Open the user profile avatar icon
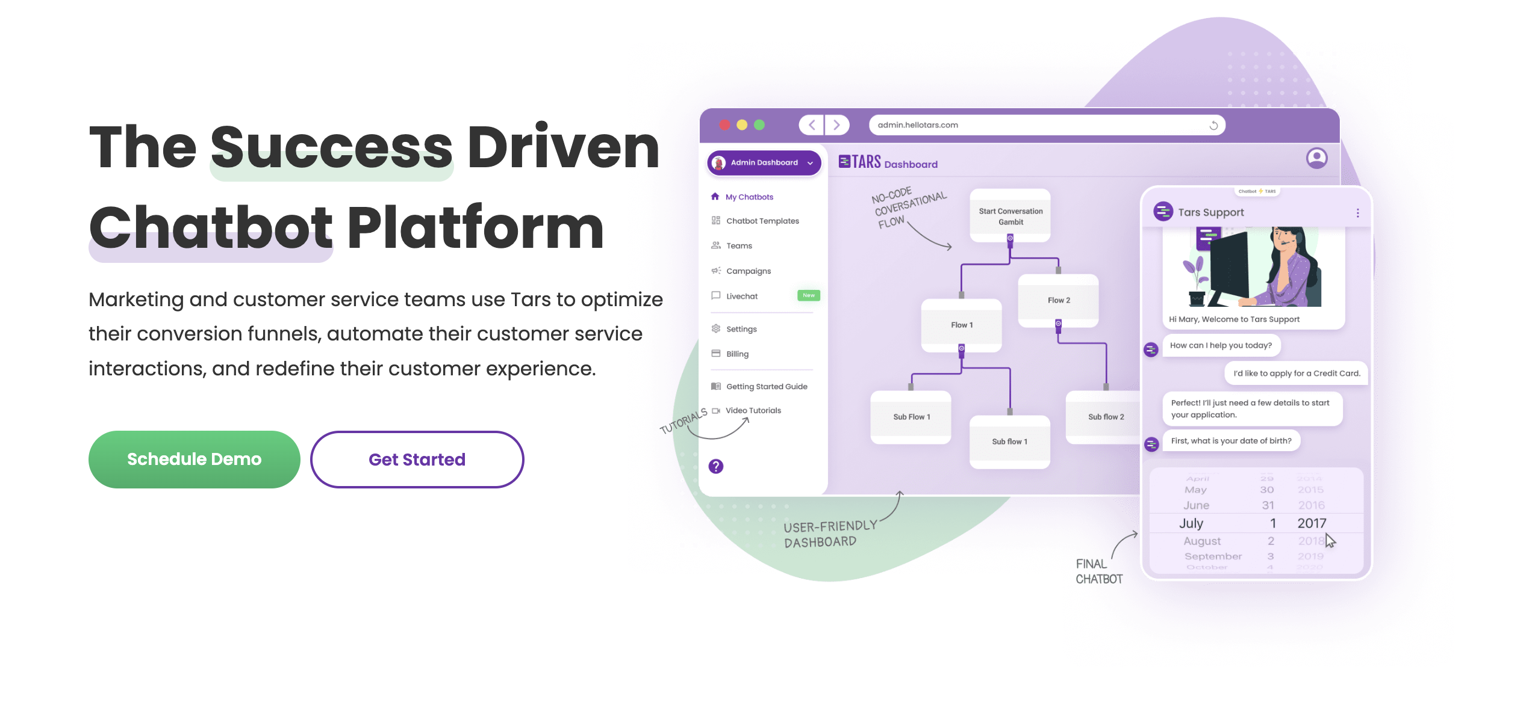Screen dimensions: 1526x711 click(x=1316, y=158)
